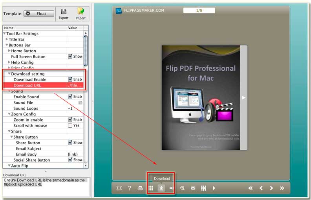
Task: Click the page flip arrow beside book
Action: click(x=243, y=97)
